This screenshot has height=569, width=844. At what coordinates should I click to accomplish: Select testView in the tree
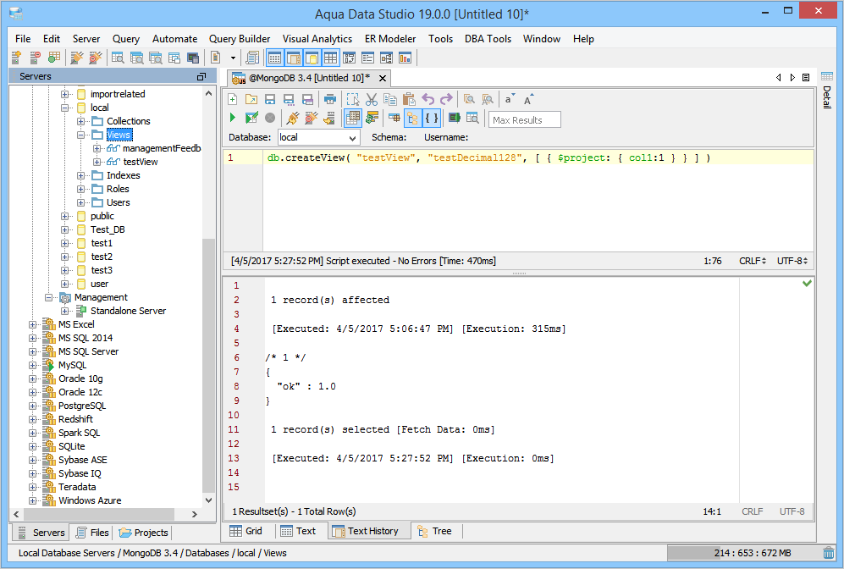(x=141, y=162)
